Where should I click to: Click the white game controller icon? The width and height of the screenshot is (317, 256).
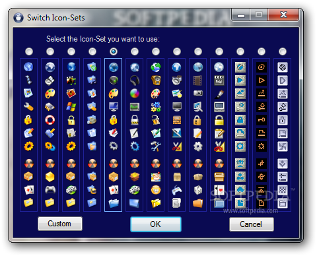177,190
